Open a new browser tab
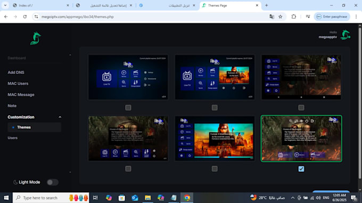The image size is (362, 203). tap(266, 5)
